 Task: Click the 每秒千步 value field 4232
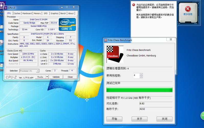156,109
